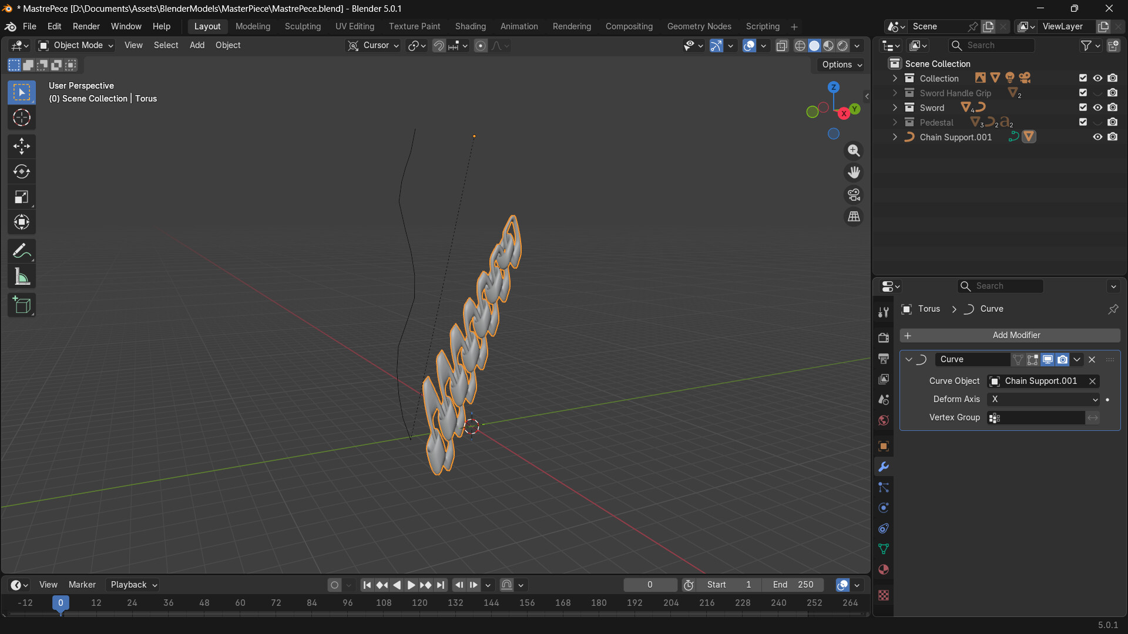Toggle X-ray display in viewport header
The image size is (1128, 634).
tap(782, 46)
